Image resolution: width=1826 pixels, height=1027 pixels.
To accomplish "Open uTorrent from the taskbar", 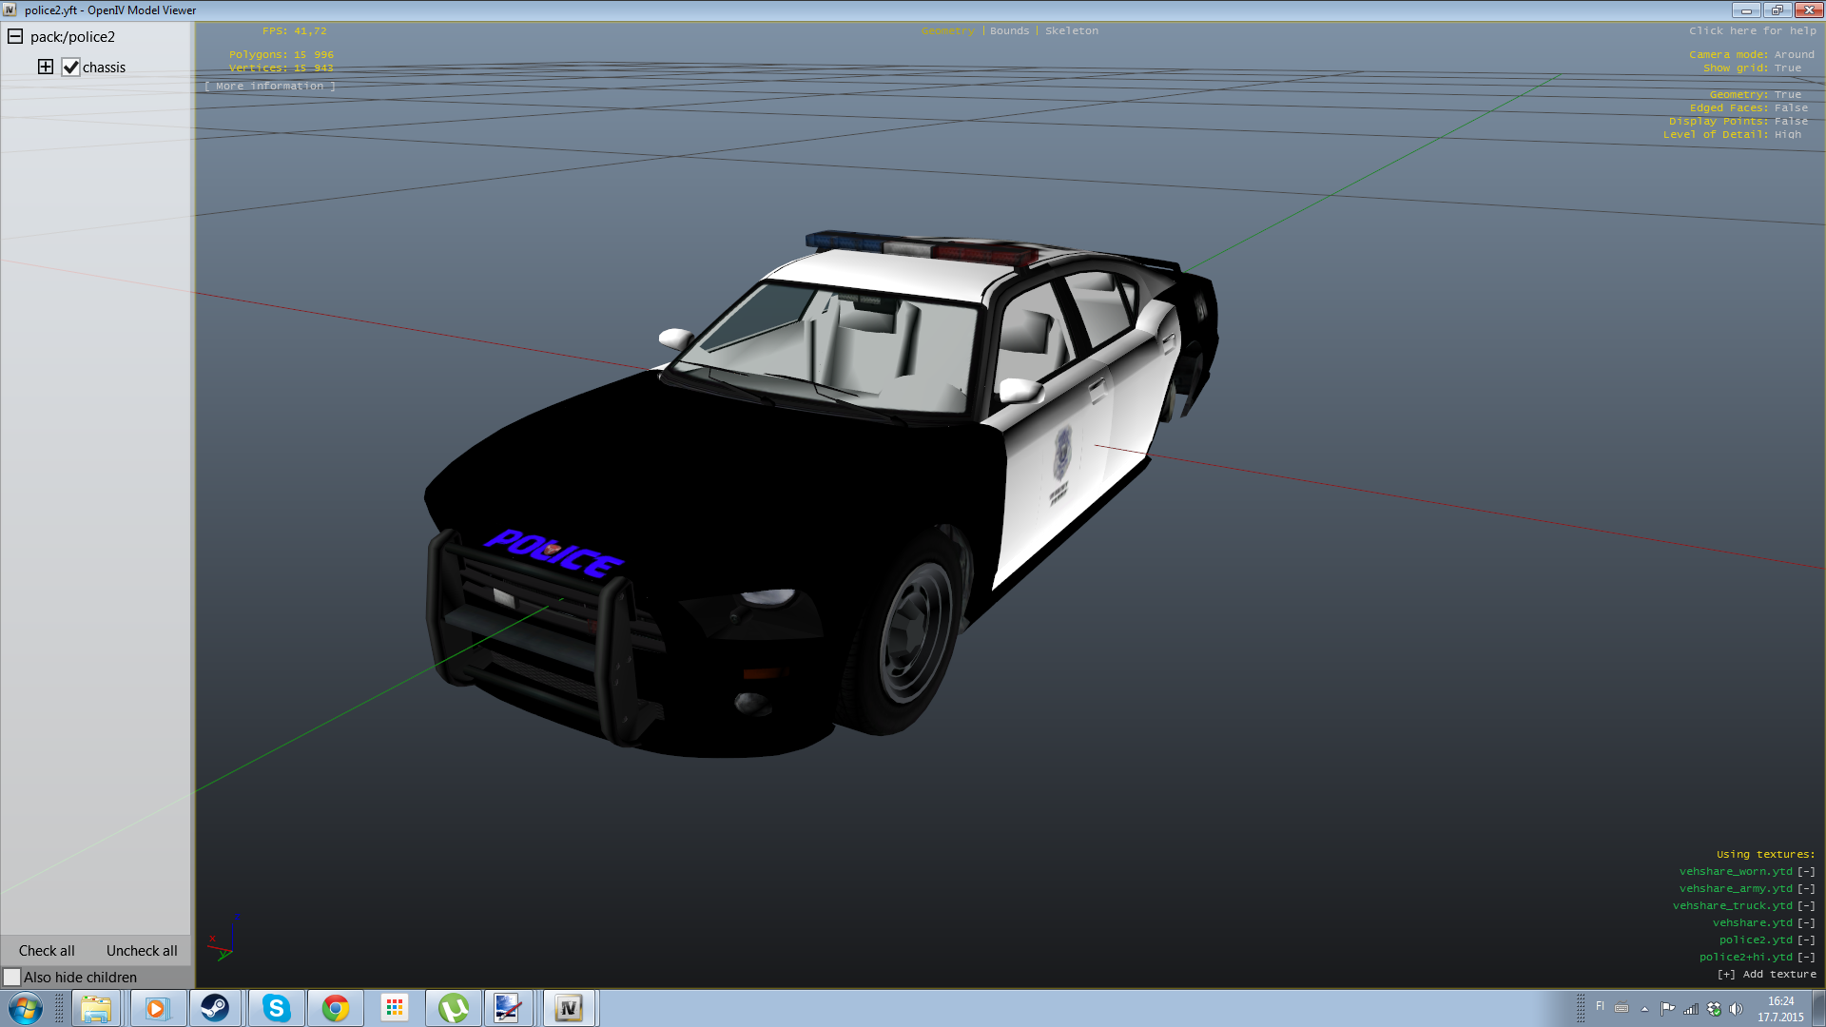I will (x=454, y=1008).
